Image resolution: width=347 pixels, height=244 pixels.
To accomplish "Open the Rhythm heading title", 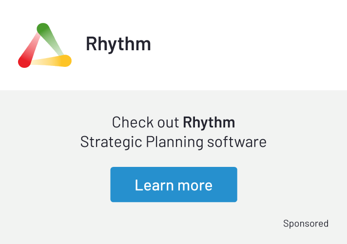I will pyautogui.click(x=118, y=44).
